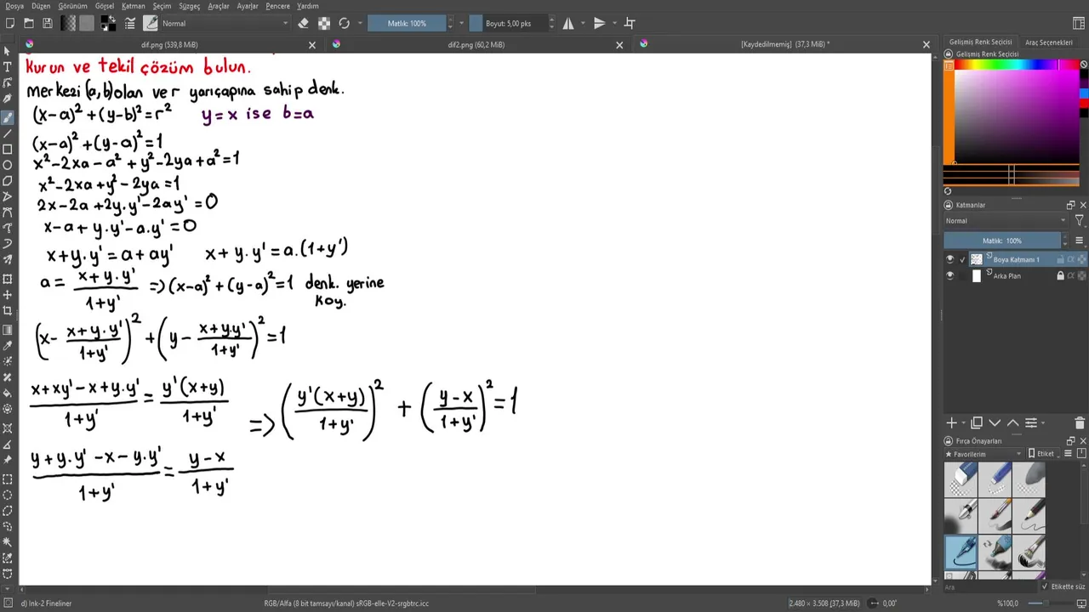The height and width of the screenshot is (612, 1089).
Task: Select the Crop tool
Action: (x=8, y=310)
